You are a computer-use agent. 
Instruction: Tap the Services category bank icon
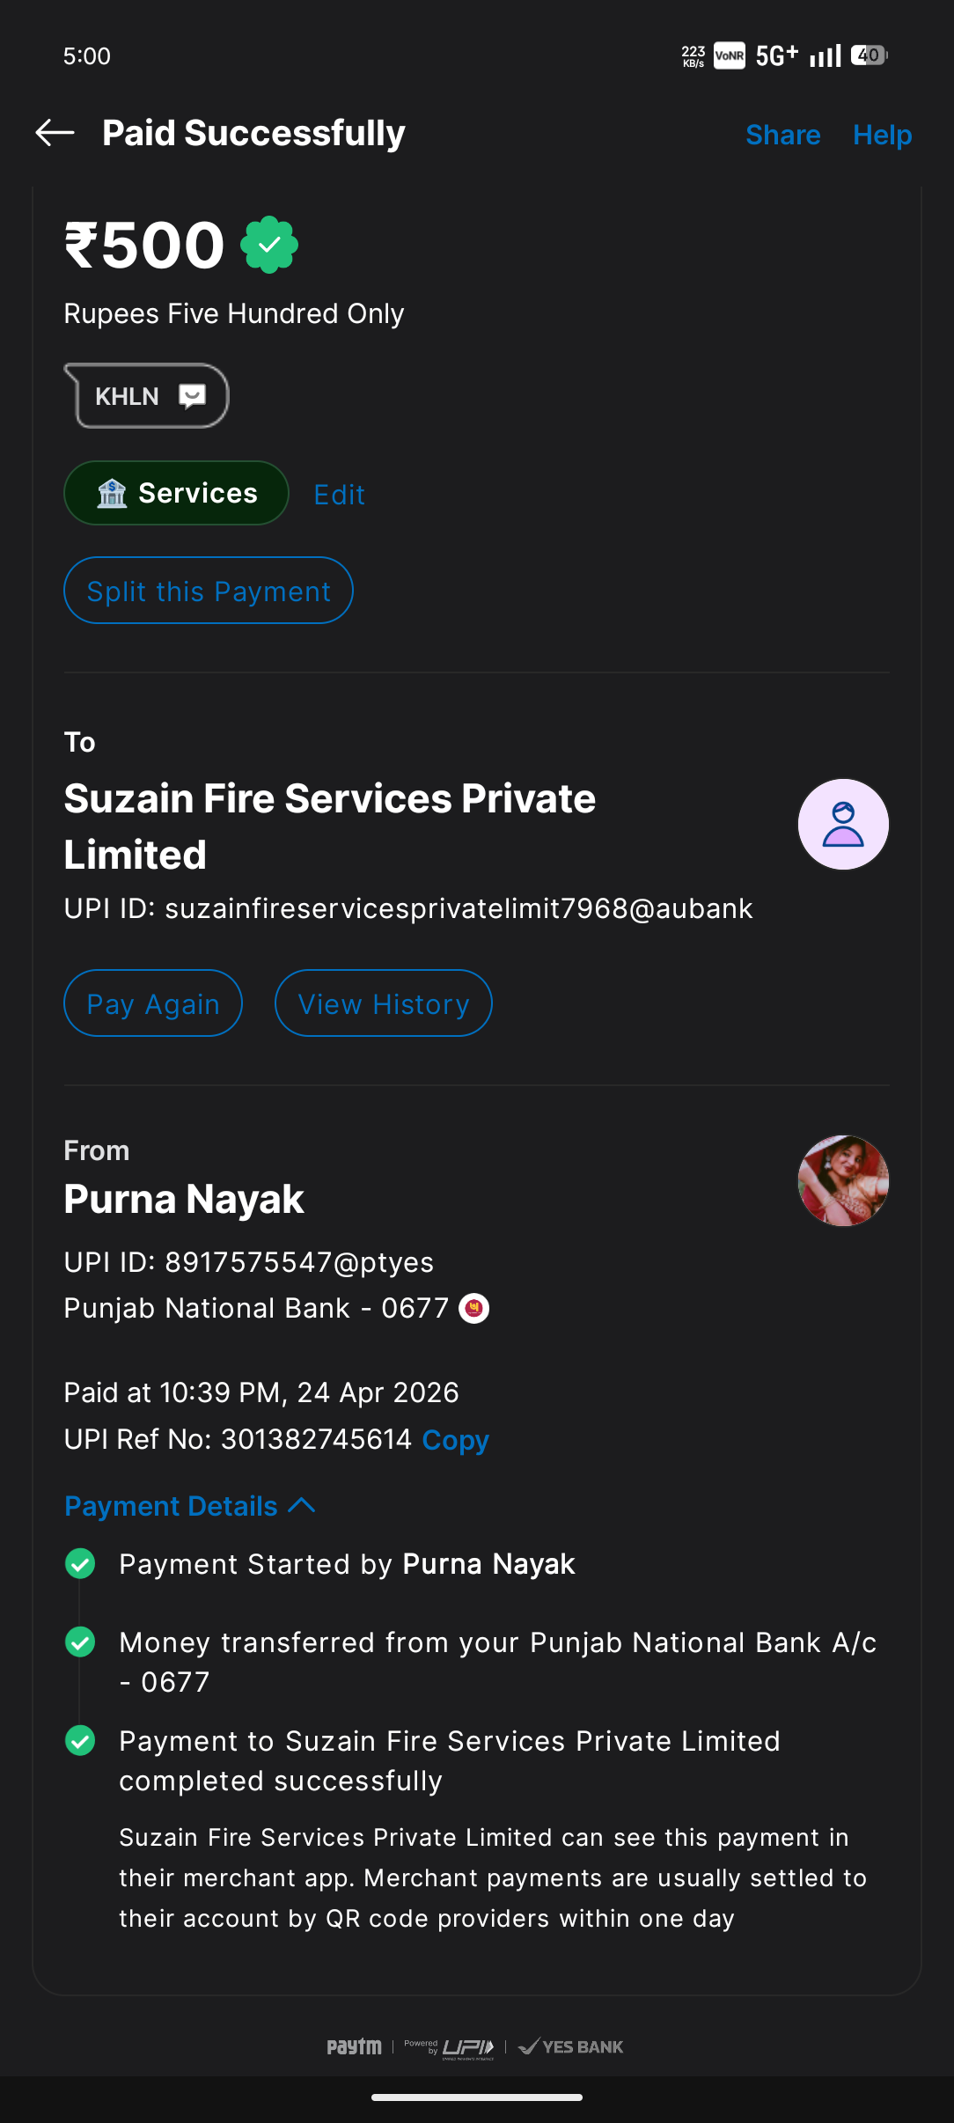[x=112, y=493]
